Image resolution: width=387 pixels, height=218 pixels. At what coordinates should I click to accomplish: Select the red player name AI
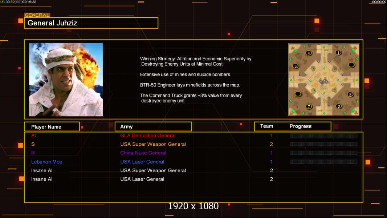point(33,136)
